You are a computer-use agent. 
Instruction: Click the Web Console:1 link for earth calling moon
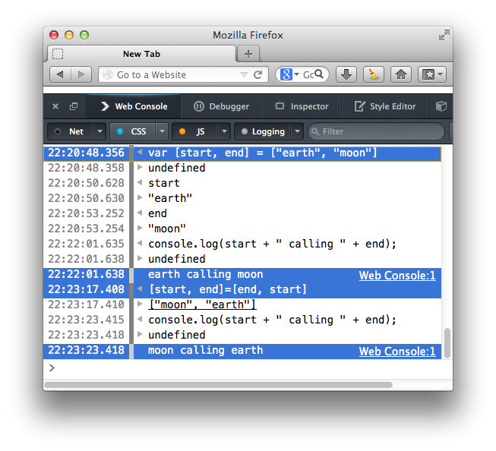tap(397, 276)
